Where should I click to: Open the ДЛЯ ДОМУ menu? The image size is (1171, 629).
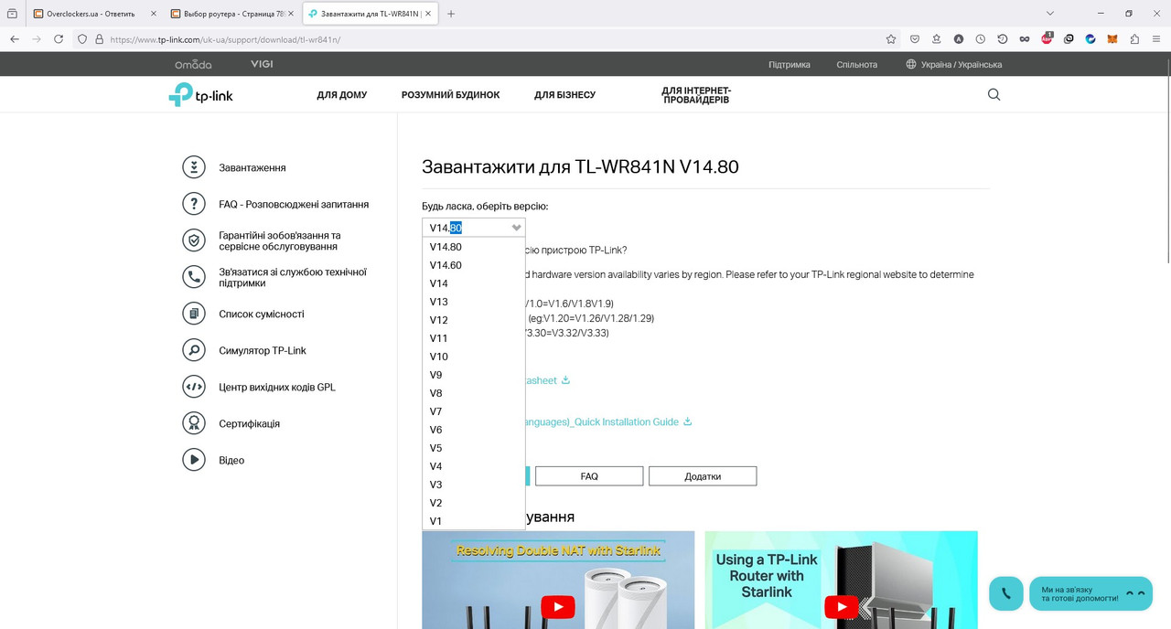click(342, 95)
